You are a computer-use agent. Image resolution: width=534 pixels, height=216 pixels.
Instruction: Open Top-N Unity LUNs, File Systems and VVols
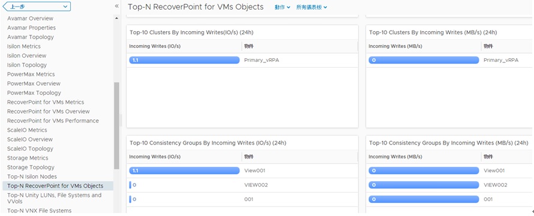(55, 198)
